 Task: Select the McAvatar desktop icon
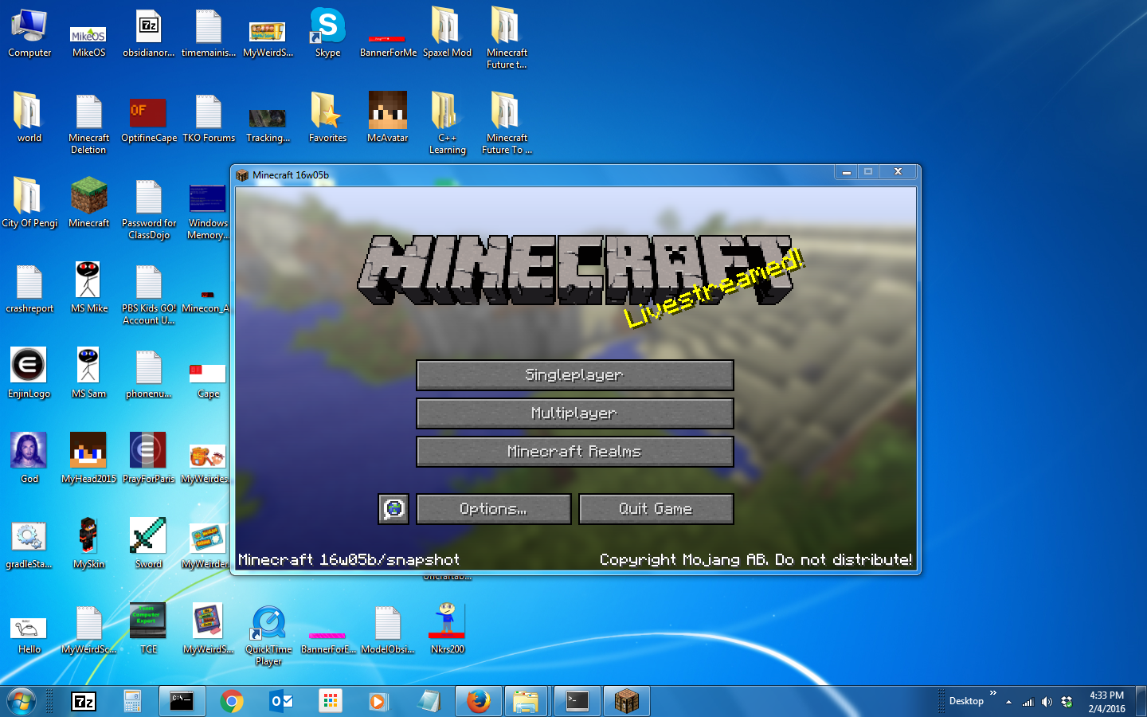(387, 116)
